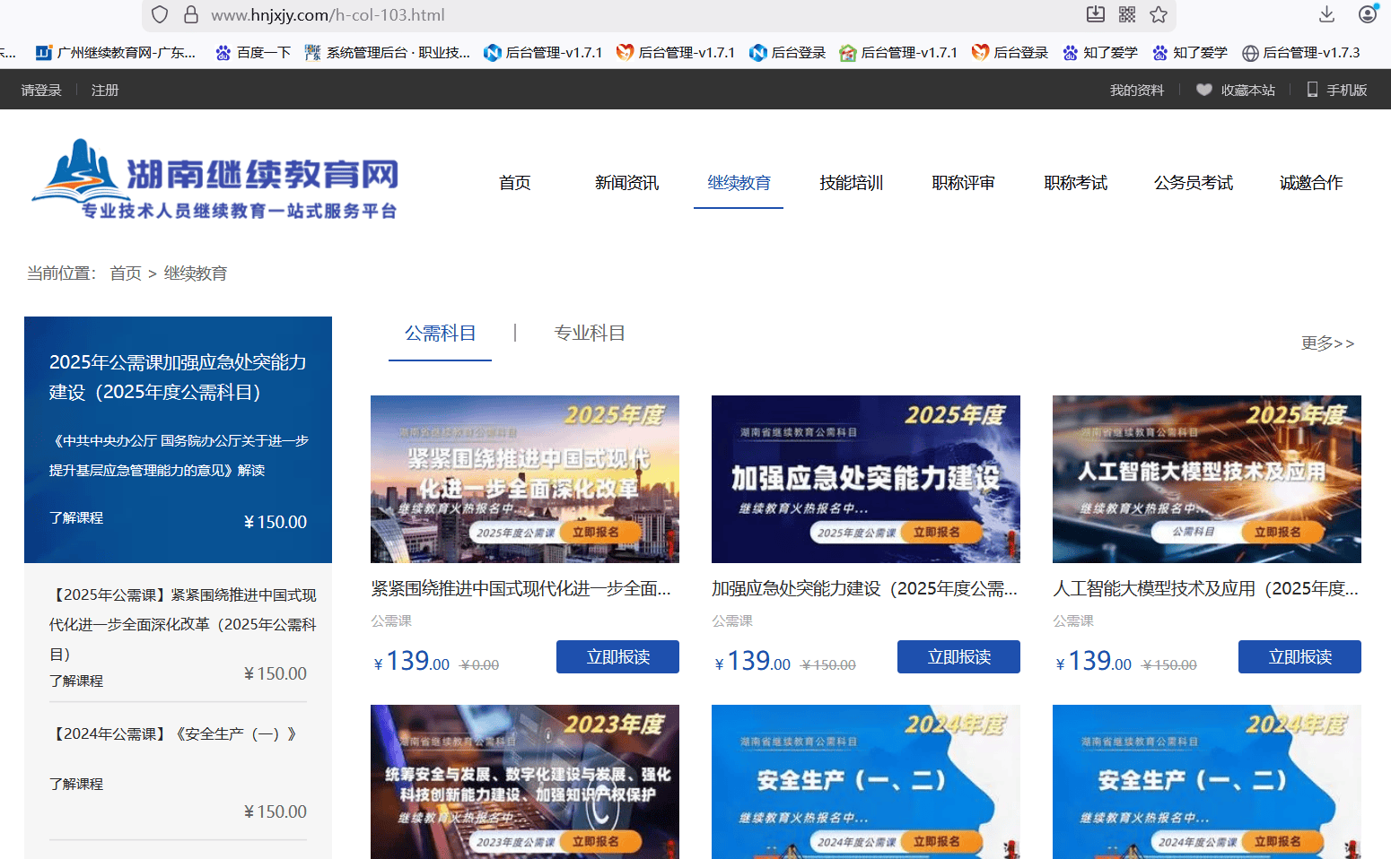1391x859 pixels.
Task: Click the 手机版 phone icon
Action: (1312, 90)
